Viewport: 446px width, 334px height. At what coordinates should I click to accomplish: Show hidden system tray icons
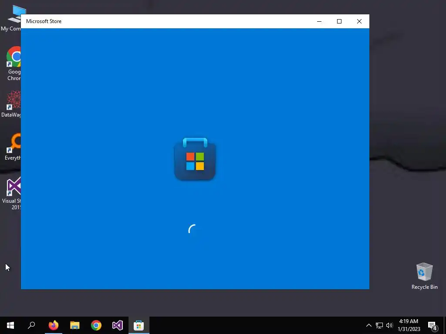coord(368,325)
